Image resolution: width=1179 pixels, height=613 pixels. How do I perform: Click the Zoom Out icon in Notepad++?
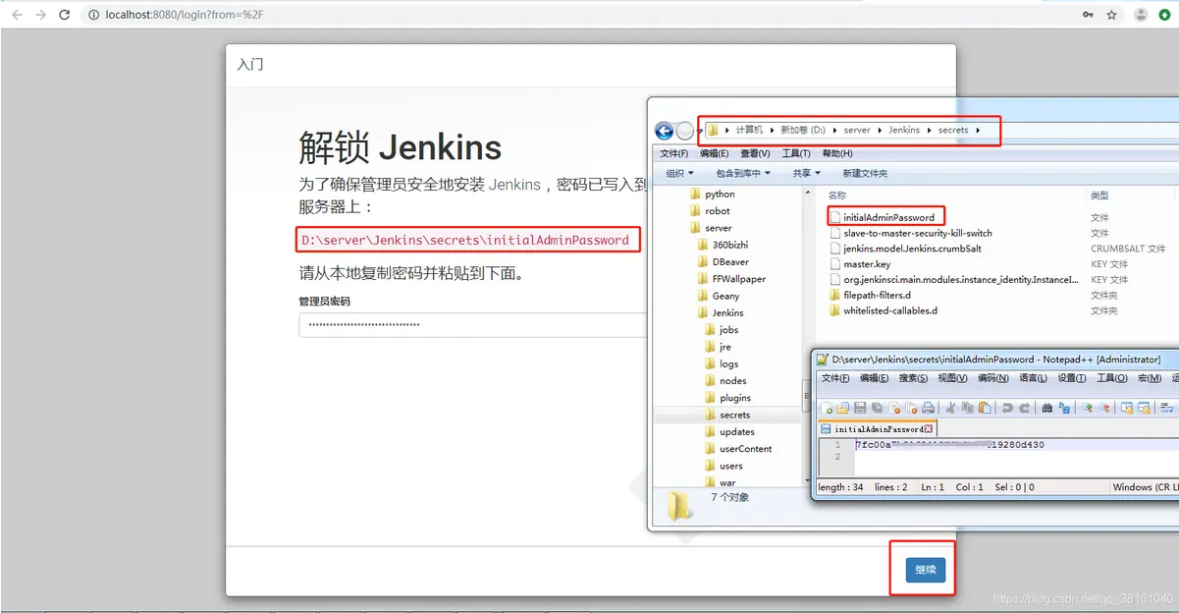1104,408
